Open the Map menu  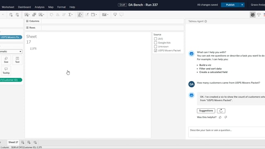[51, 7]
